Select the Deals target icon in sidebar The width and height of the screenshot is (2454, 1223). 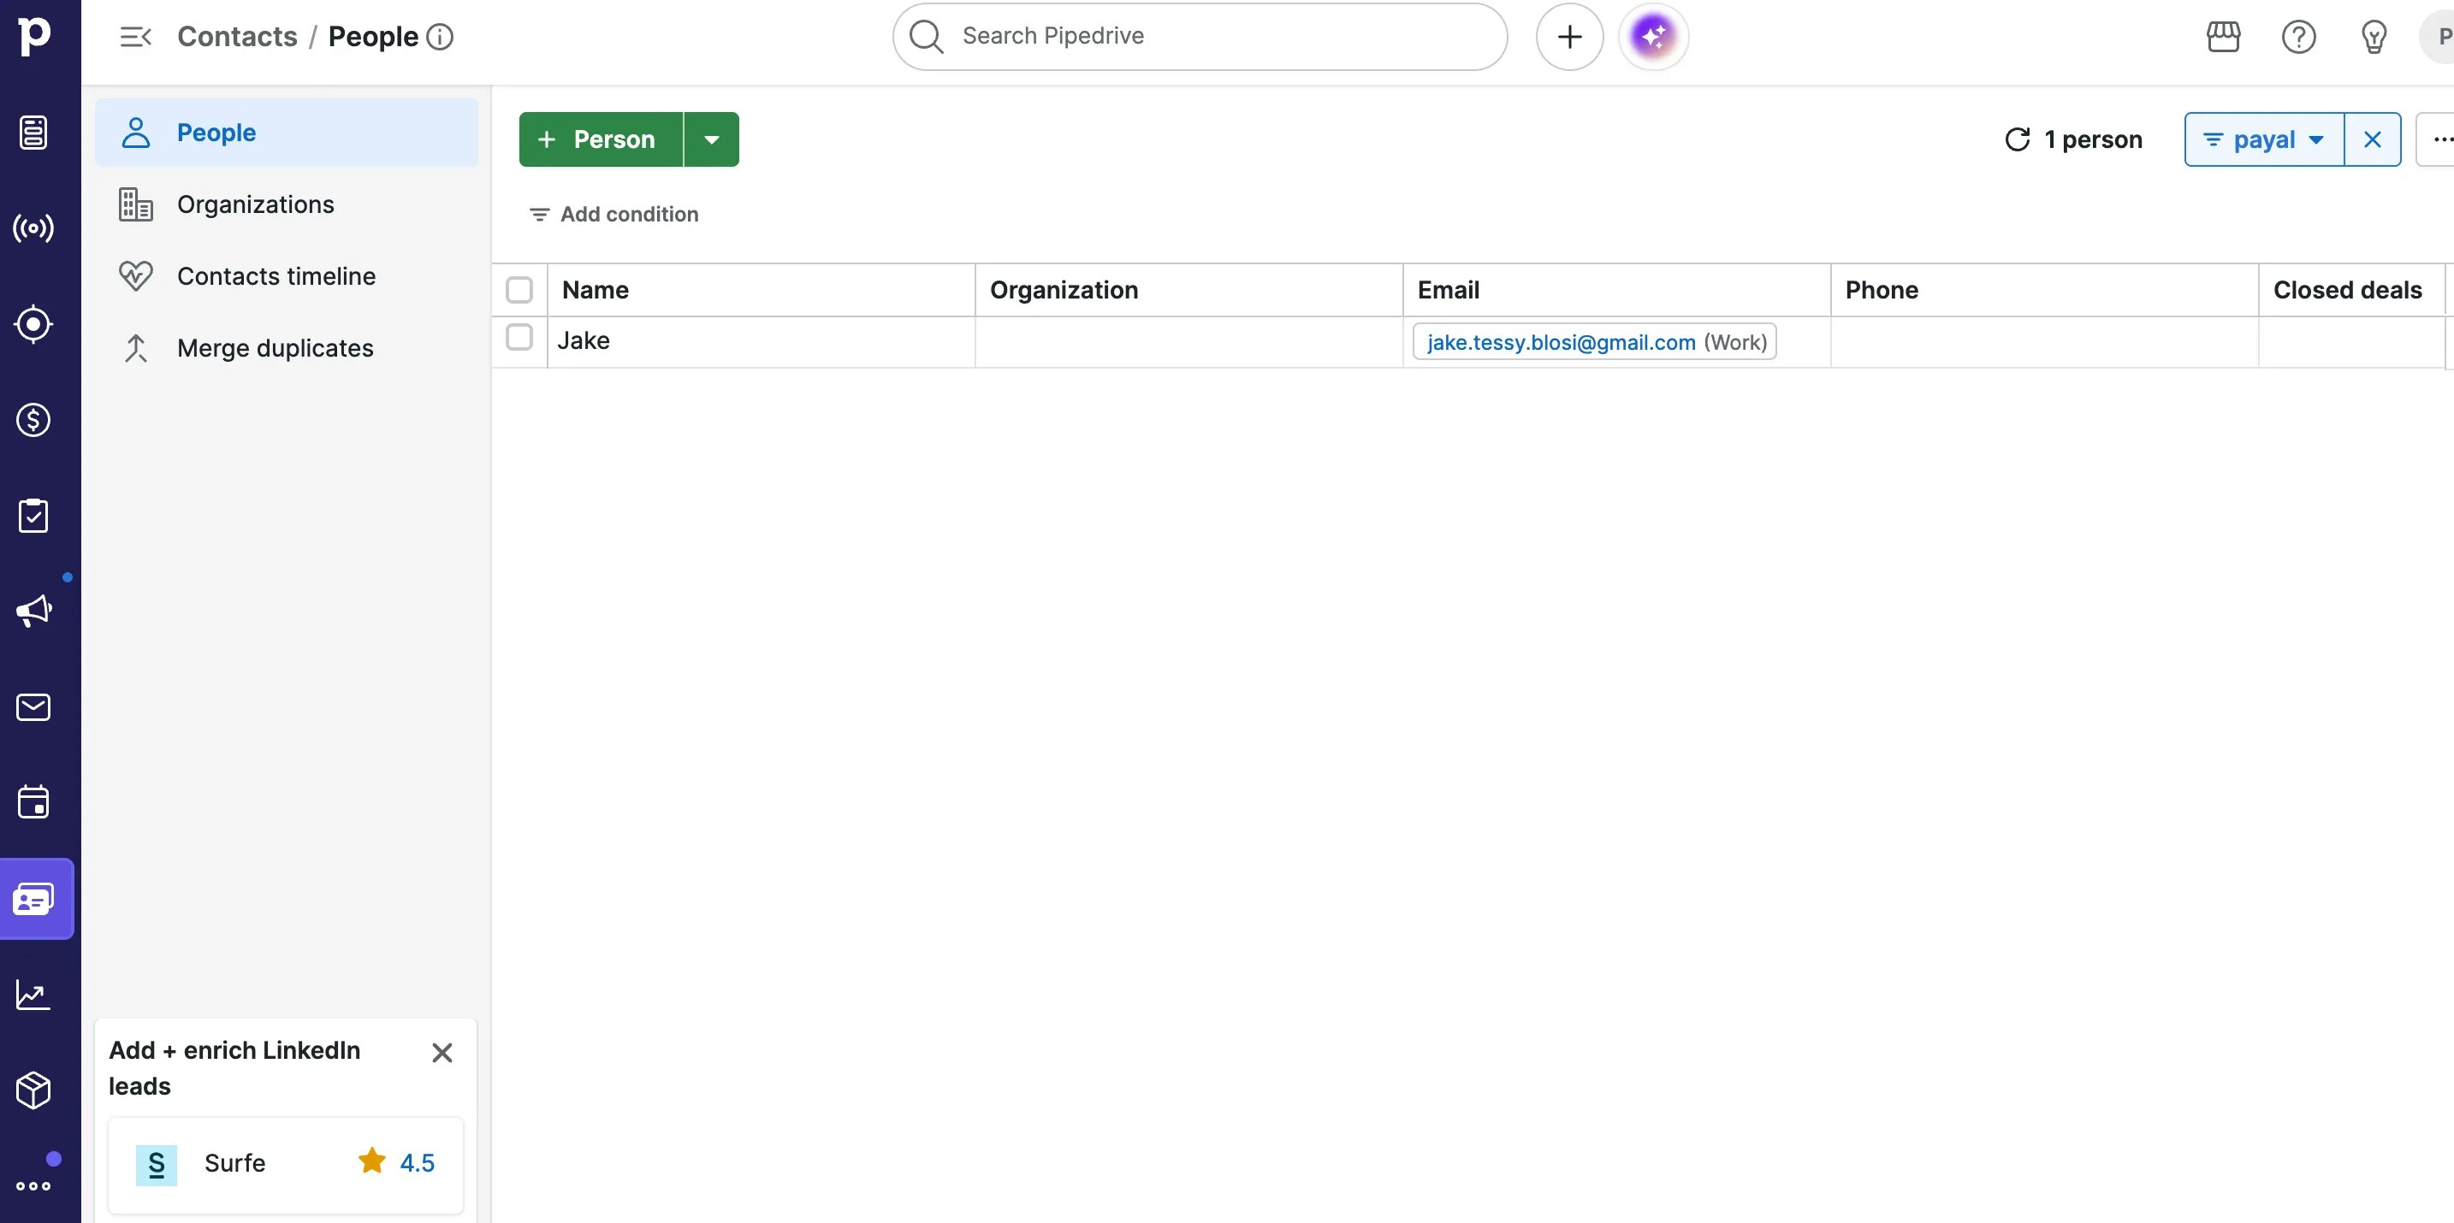33,324
